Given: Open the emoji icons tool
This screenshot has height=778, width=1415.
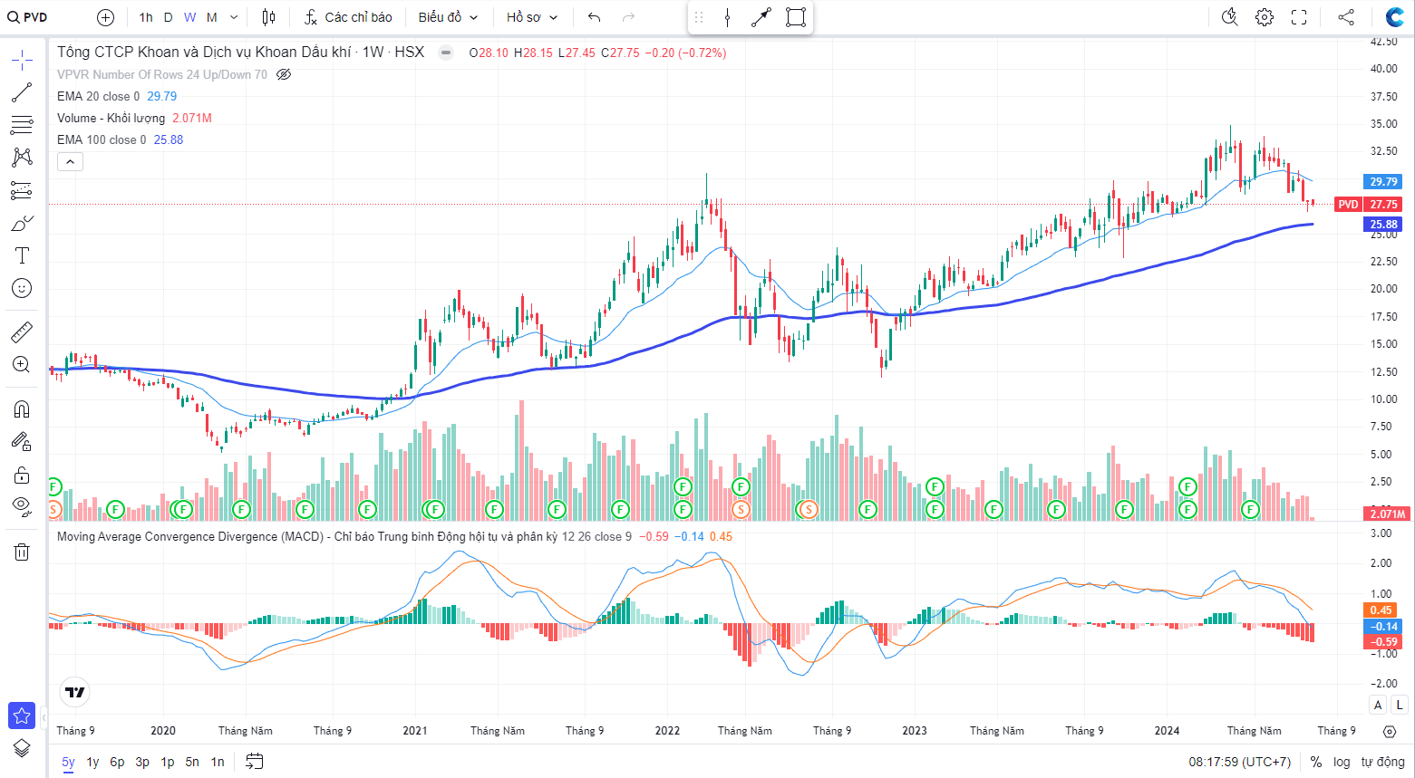Looking at the screenshot, I should point(22,288).
